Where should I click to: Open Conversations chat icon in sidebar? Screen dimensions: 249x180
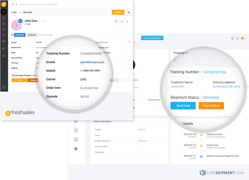tap(4, 35)
